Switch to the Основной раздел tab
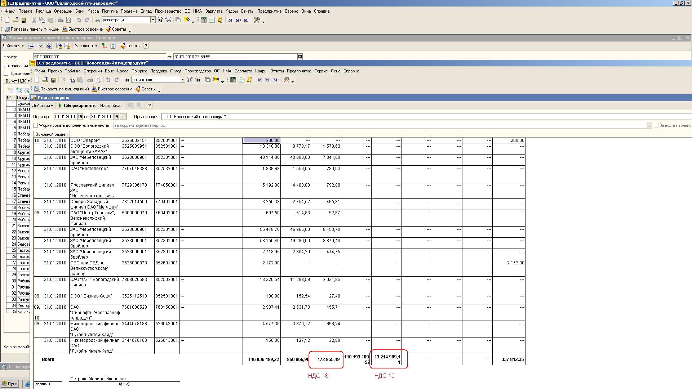This screenshot has width=692, height=389. click(x=51, y=134)
